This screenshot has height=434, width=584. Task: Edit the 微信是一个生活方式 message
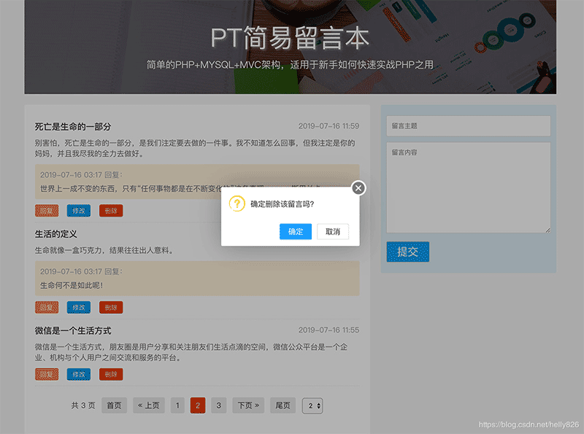79,374
